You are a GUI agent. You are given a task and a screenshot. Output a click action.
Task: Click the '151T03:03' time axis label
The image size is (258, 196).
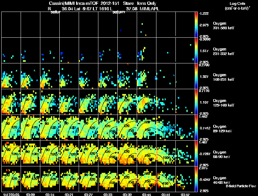point(11,194)
